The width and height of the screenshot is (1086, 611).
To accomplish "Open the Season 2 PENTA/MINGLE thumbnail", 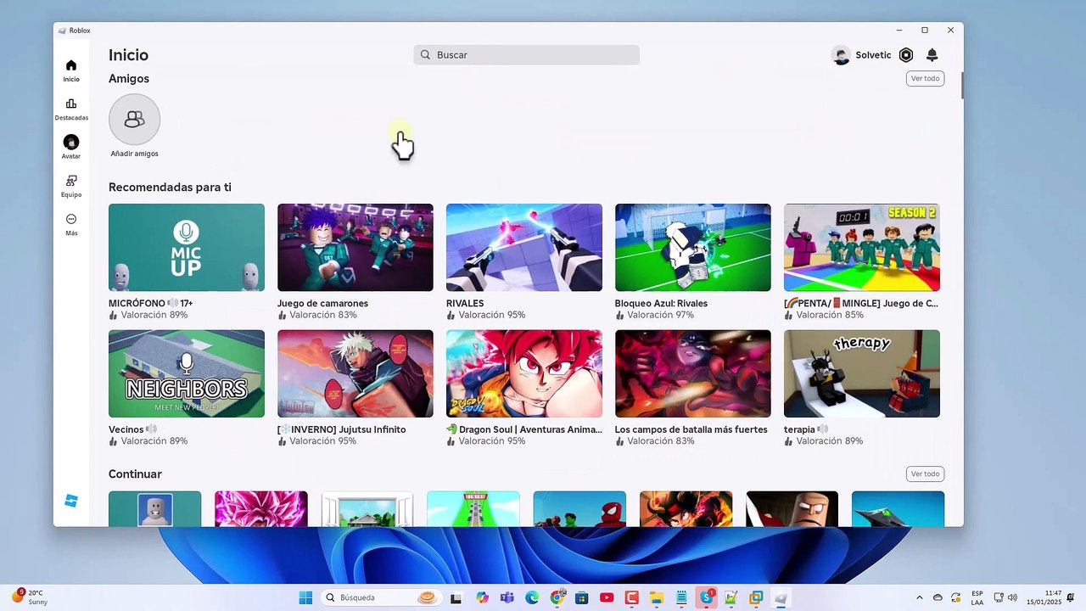I will coord(862,247).
